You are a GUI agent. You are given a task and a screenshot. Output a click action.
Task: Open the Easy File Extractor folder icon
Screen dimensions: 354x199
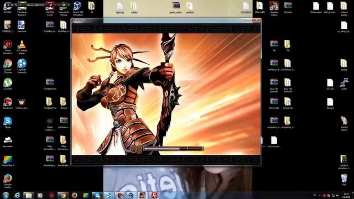pyautogui.click(x=288, y=85)
